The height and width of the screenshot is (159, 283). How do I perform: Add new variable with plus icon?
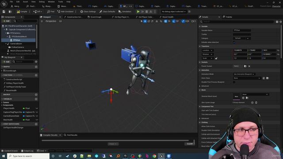36,99
